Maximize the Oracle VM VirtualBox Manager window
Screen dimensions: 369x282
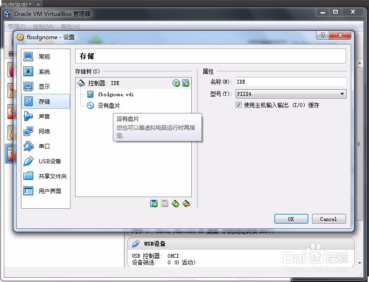point(335,12)
